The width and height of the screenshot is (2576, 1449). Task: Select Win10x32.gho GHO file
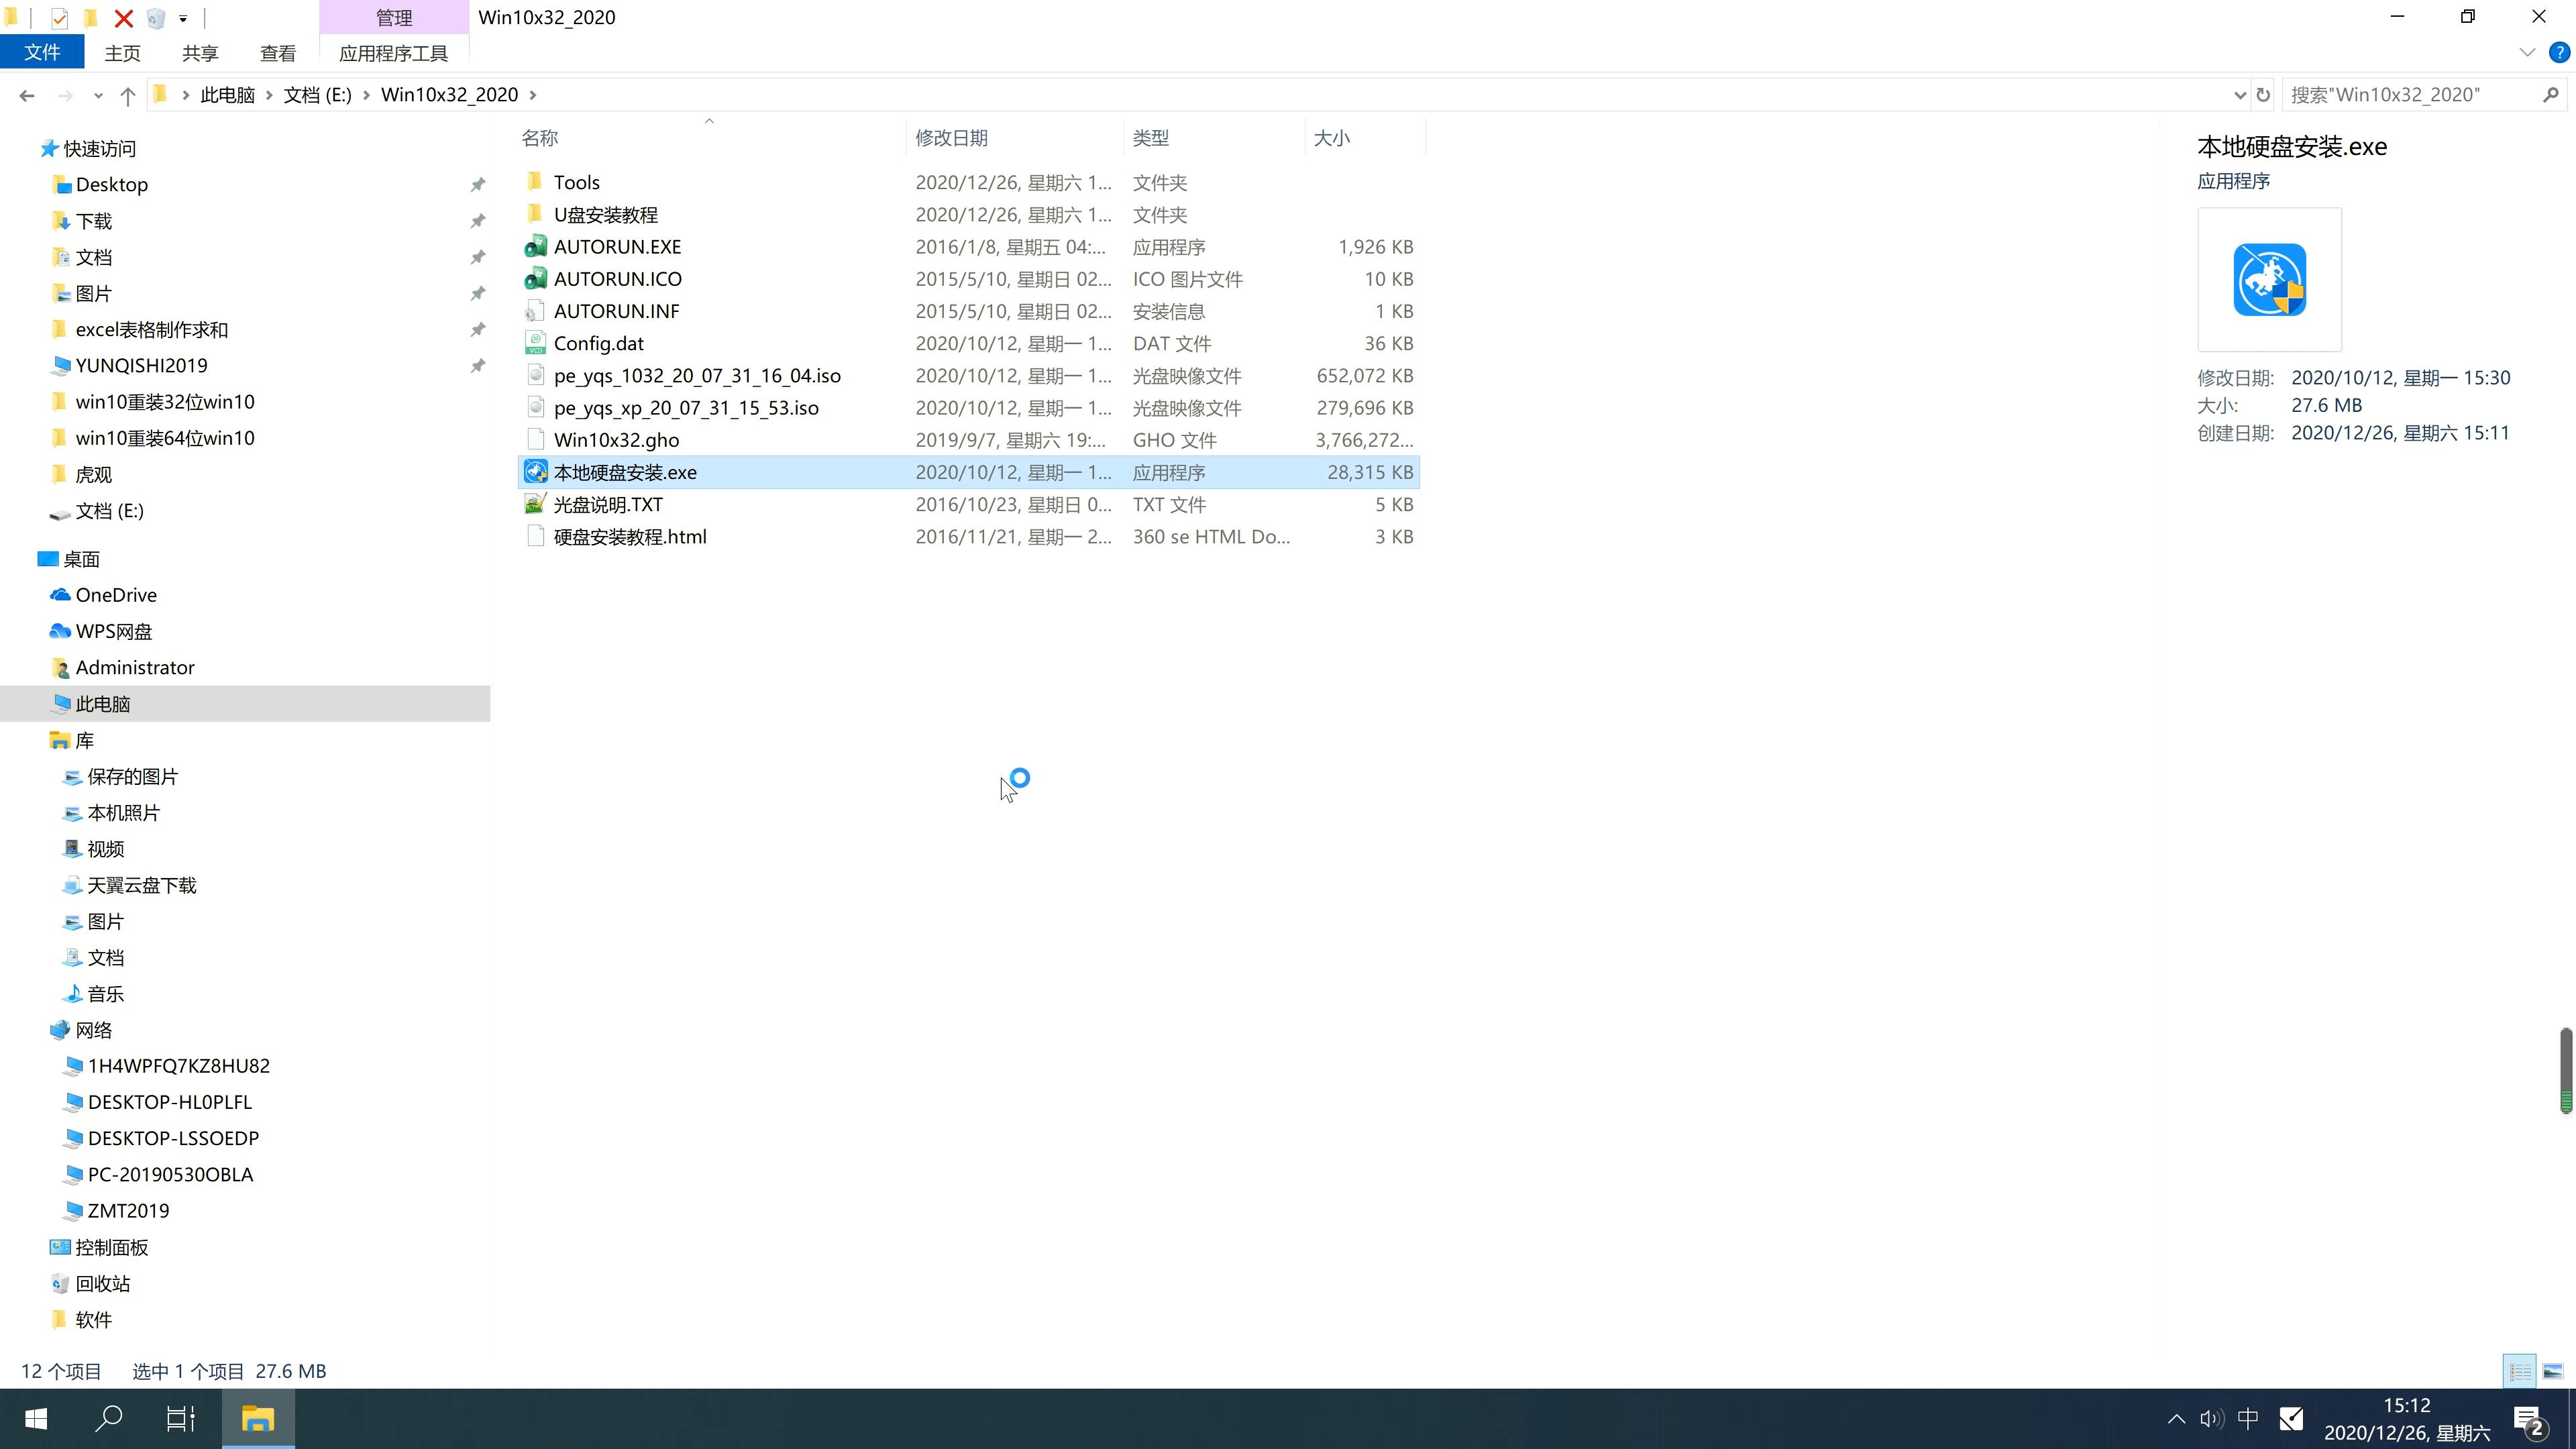(616, 439)
